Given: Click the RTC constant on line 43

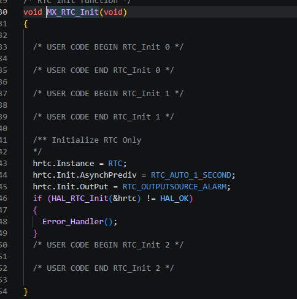Looking at the screenshot, I should (115, 164).
